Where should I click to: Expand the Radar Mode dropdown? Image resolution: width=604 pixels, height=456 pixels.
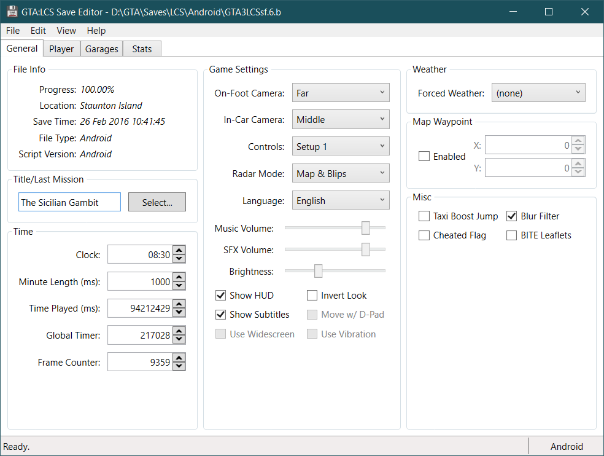(x=341, y=173)
